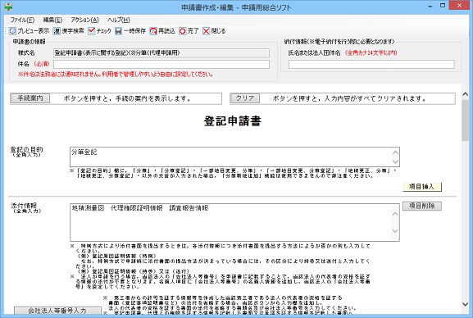Screen dimensions: 473x318
Task: Open the アクション(A) menu
Action: [84, 20]
